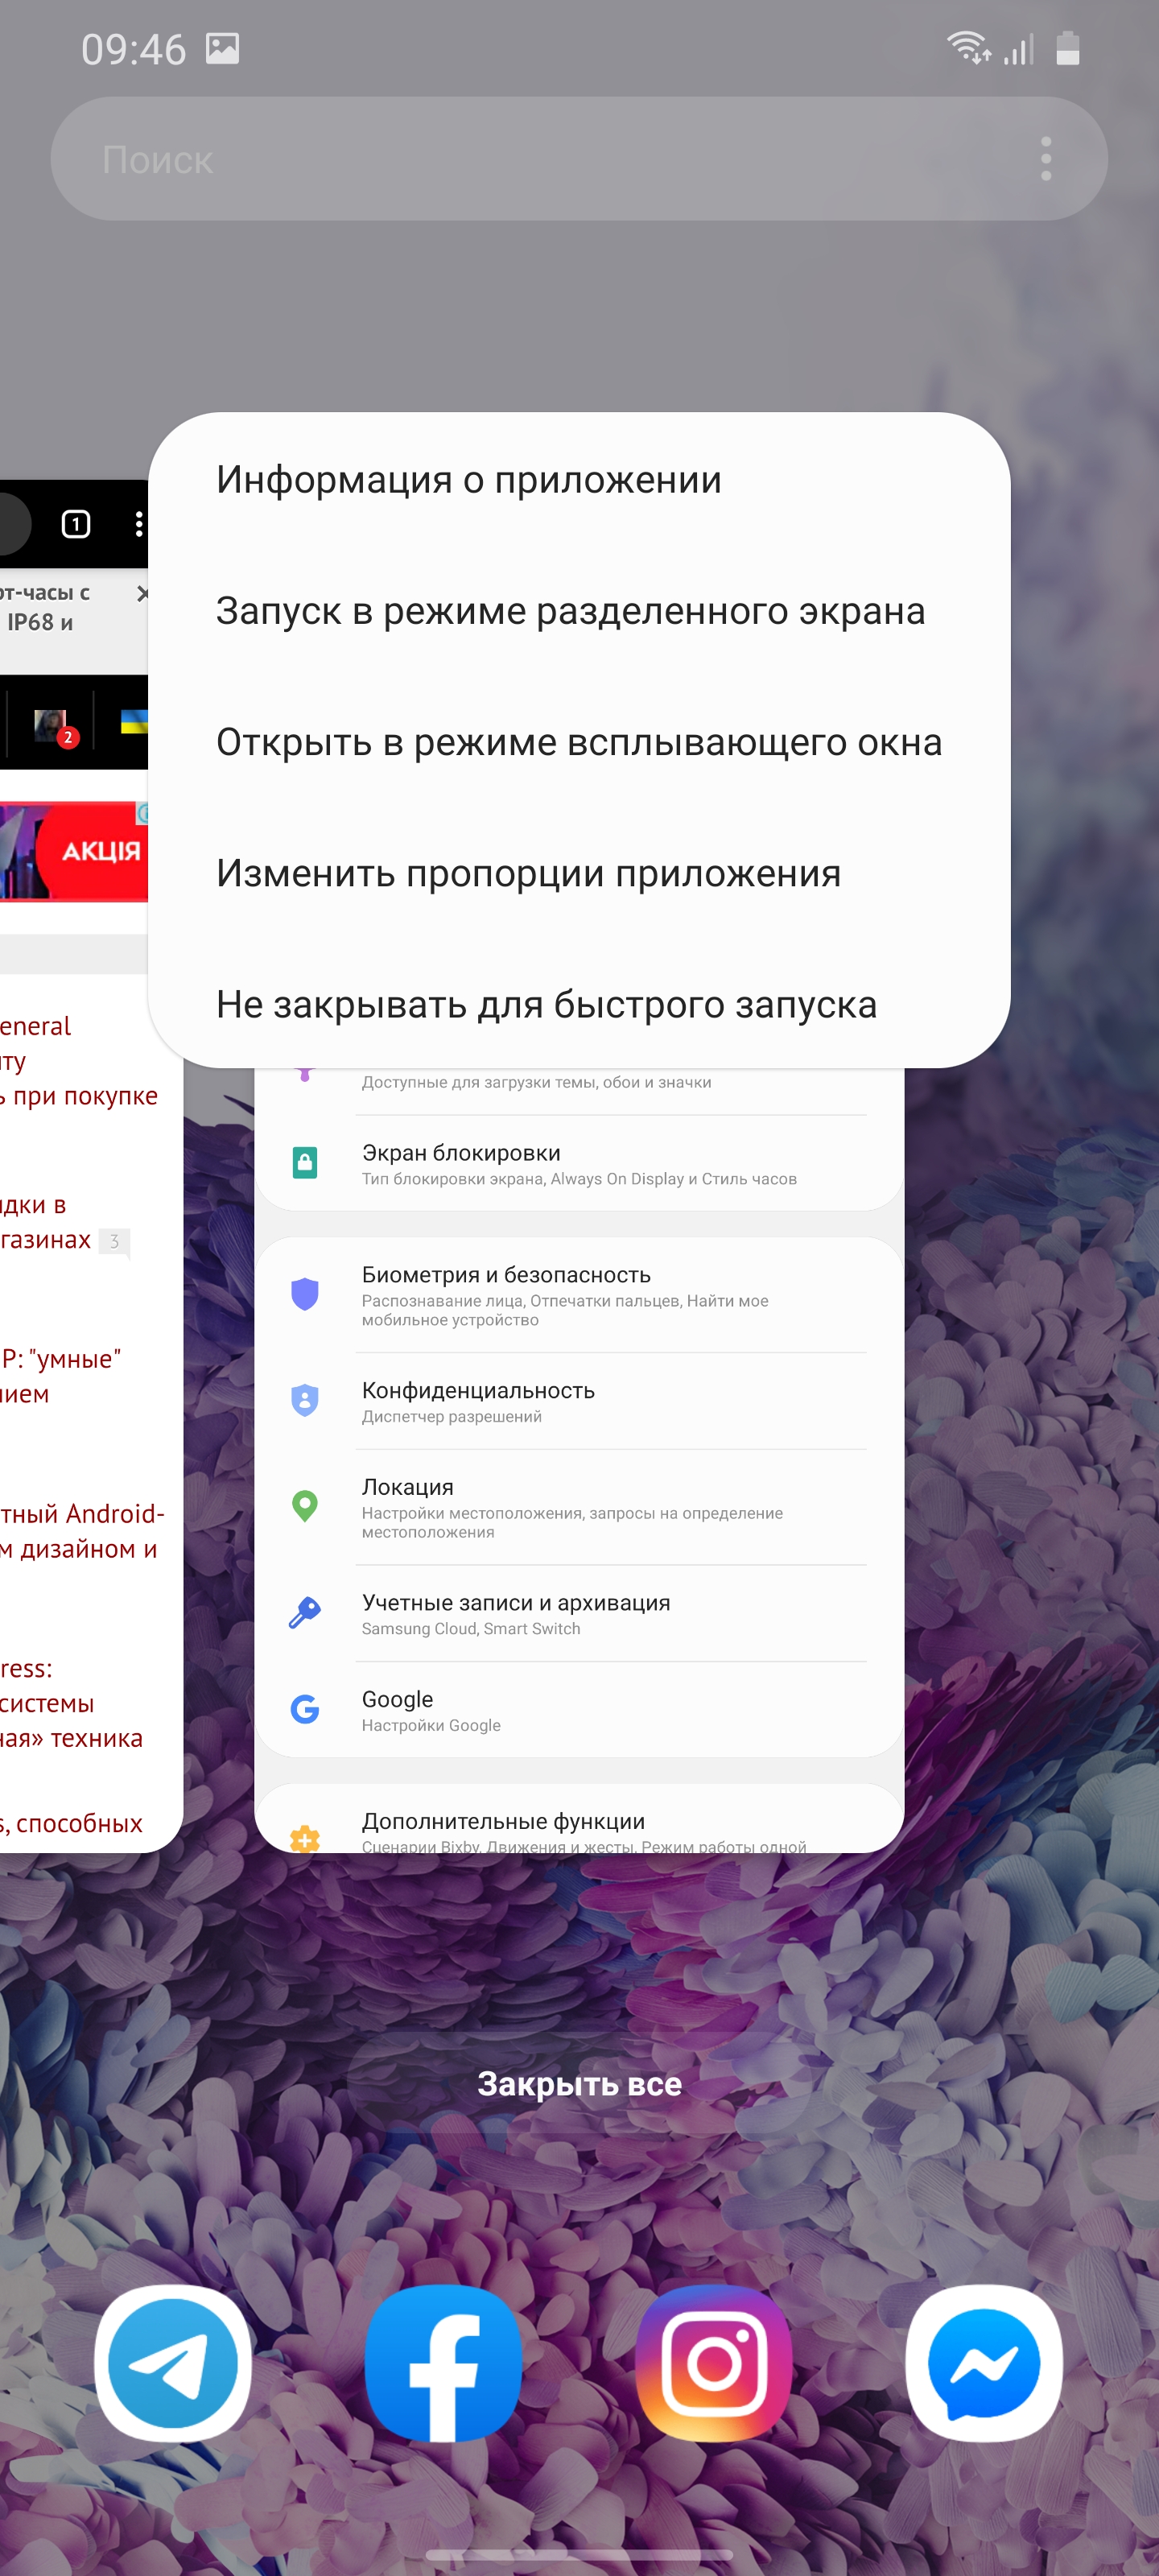The height and width of the screenshot is (2576, 1159).
Task: Tap the Google G logo icon
Action: click(305, 1710)
